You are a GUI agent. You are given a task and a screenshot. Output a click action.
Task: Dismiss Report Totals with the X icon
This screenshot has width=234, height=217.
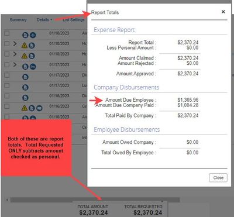[223, 12]
